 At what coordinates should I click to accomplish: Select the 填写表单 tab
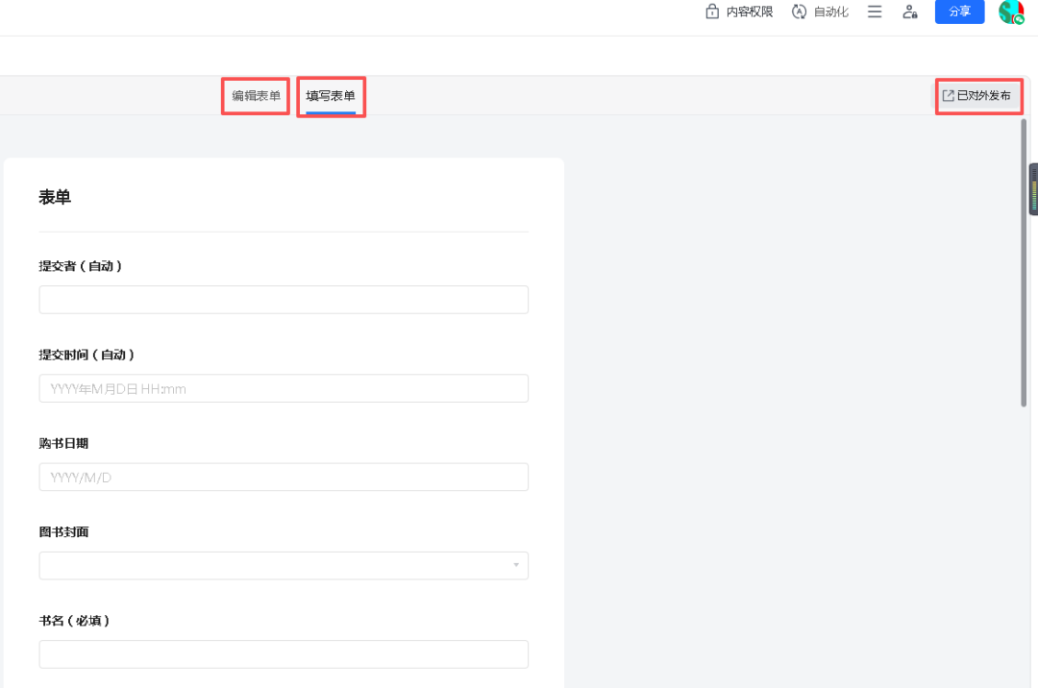click(x=331, y=96)
